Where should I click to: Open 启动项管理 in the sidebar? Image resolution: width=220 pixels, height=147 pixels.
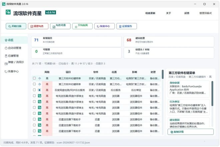15,48
